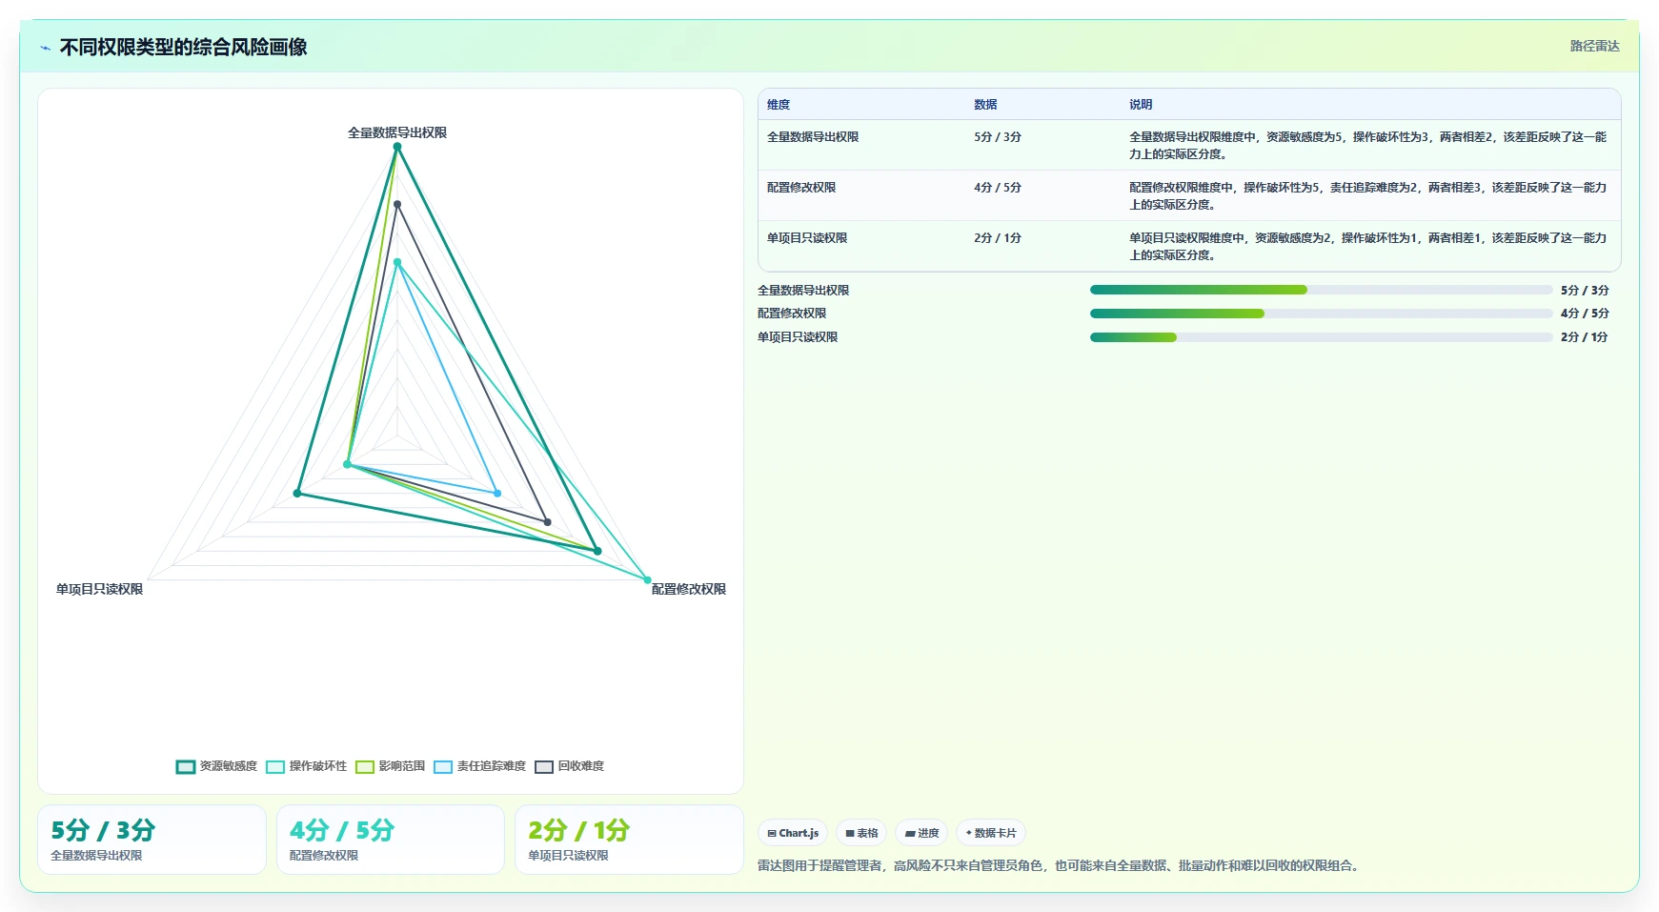Toggle the 影响范围 legend swatch

pyautogui.click(x=365, y=766)
